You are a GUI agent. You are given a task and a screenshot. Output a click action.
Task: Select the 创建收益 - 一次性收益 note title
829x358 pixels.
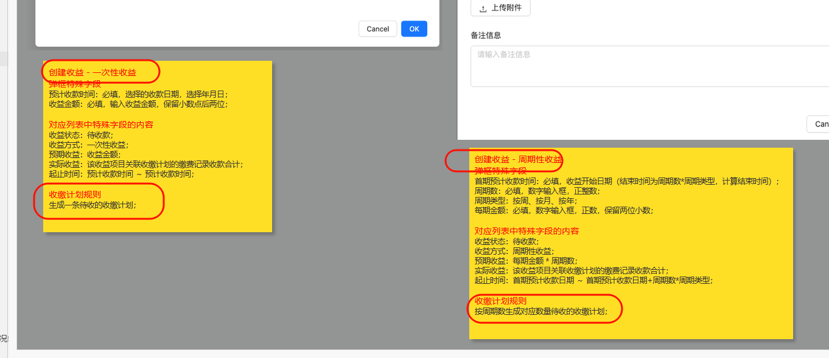(93, 73)
